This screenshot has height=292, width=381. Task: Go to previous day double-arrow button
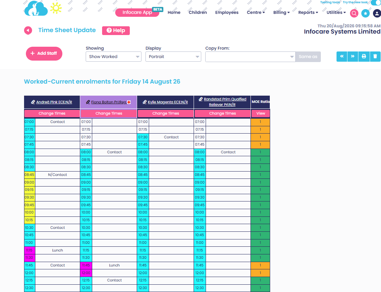point(342,57)
